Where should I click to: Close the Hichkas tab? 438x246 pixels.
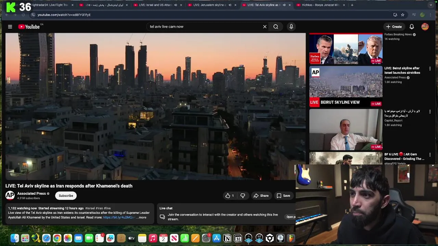[x=344, y=5]
